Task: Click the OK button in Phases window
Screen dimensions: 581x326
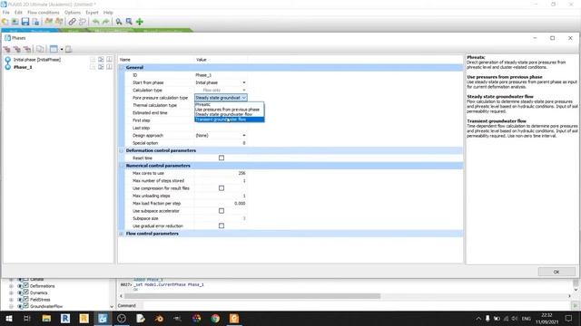Action: 556,272
